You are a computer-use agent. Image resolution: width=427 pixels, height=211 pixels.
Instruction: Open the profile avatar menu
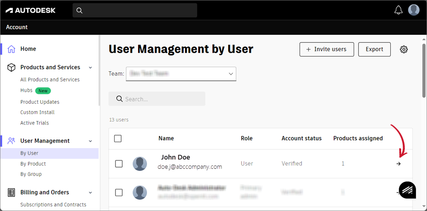click(414, 10)
